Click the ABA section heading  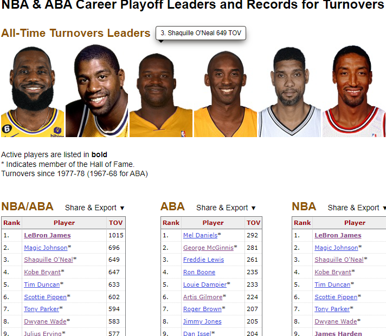click(172, 206)
